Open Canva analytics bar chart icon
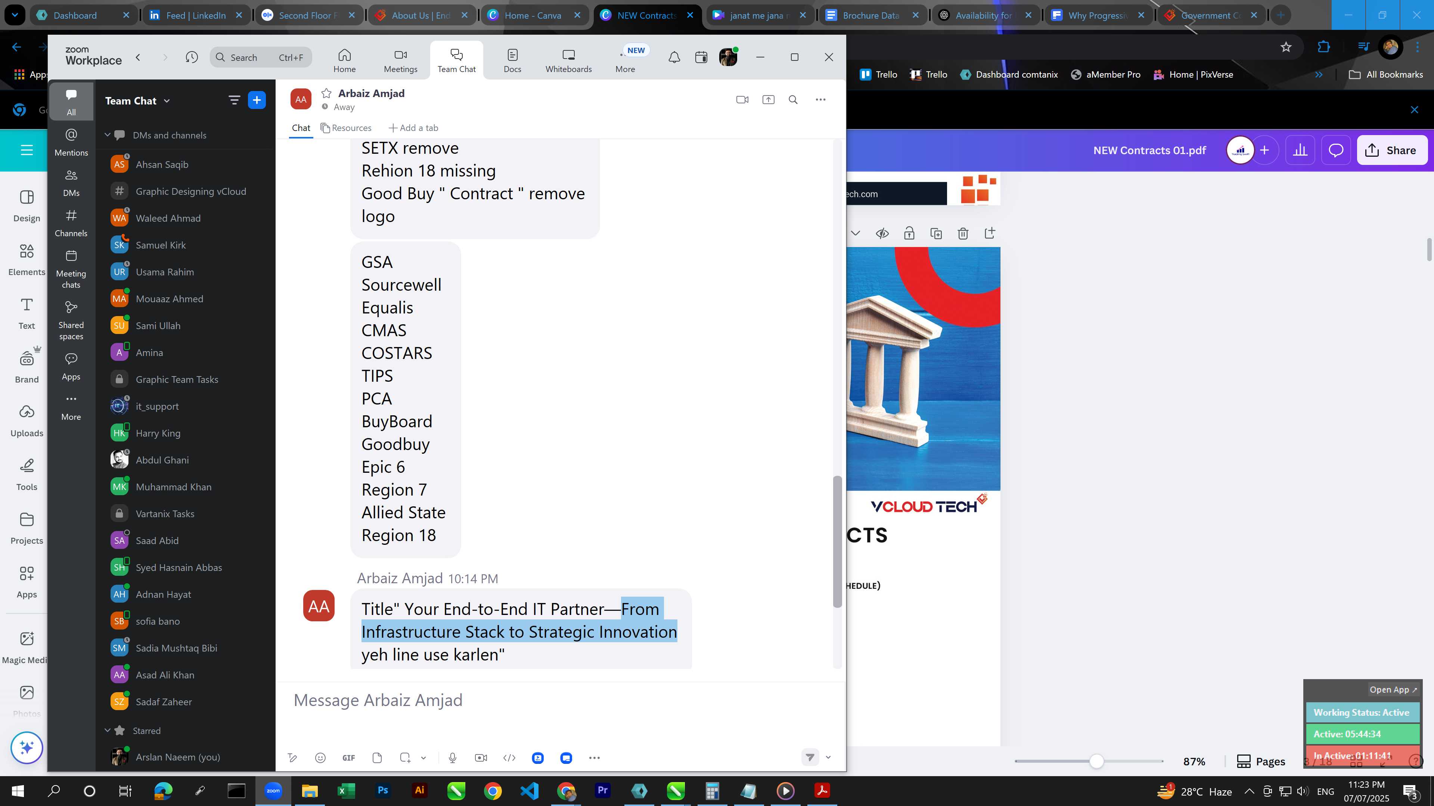The width and height of the screenshot is (1434, 806). point(1300,150)
